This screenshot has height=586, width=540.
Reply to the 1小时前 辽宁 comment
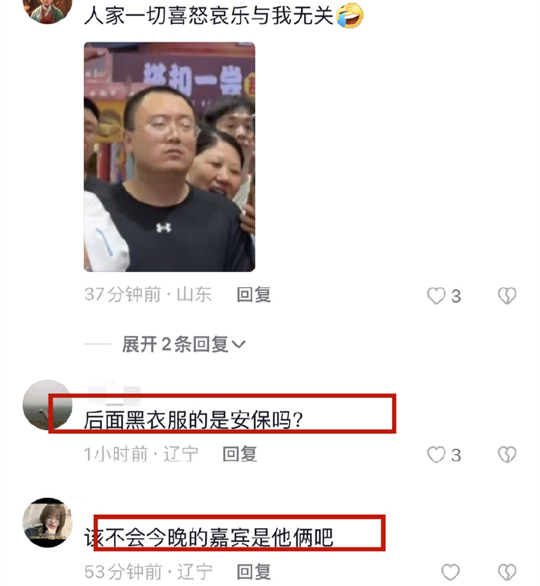pyautogui.click(x=240, y=455)
